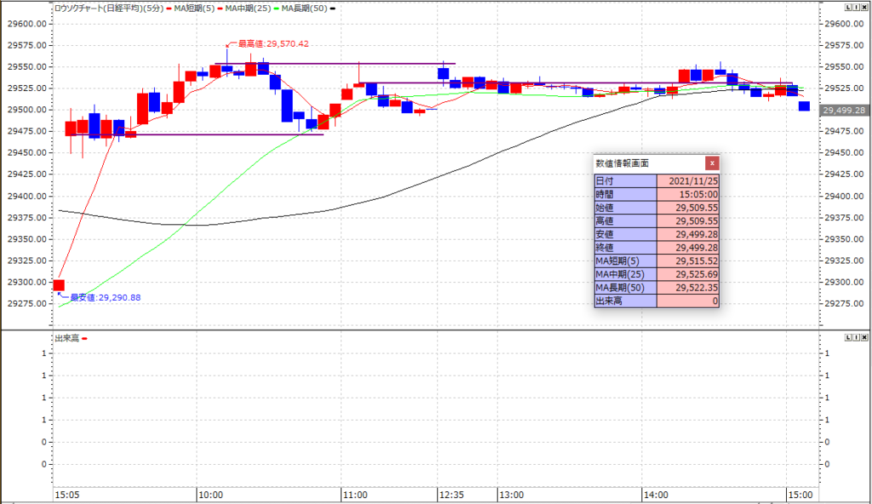Select the 日付 row in the info popup

(x=657, y=180)
